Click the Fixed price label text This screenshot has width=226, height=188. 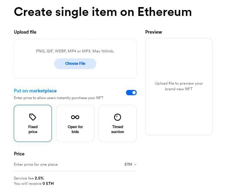[x=33, y=129]
